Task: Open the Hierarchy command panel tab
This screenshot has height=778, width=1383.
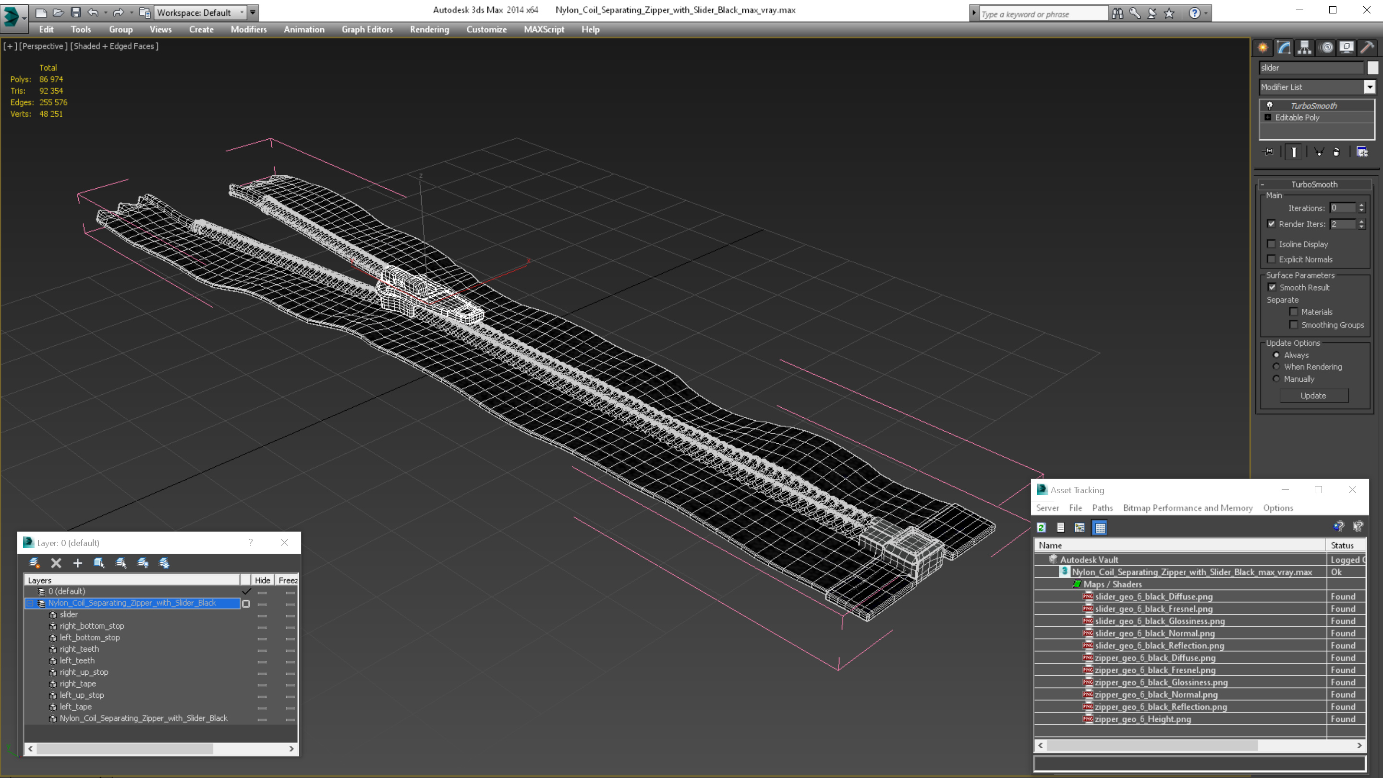Action: coord(1305,48)
